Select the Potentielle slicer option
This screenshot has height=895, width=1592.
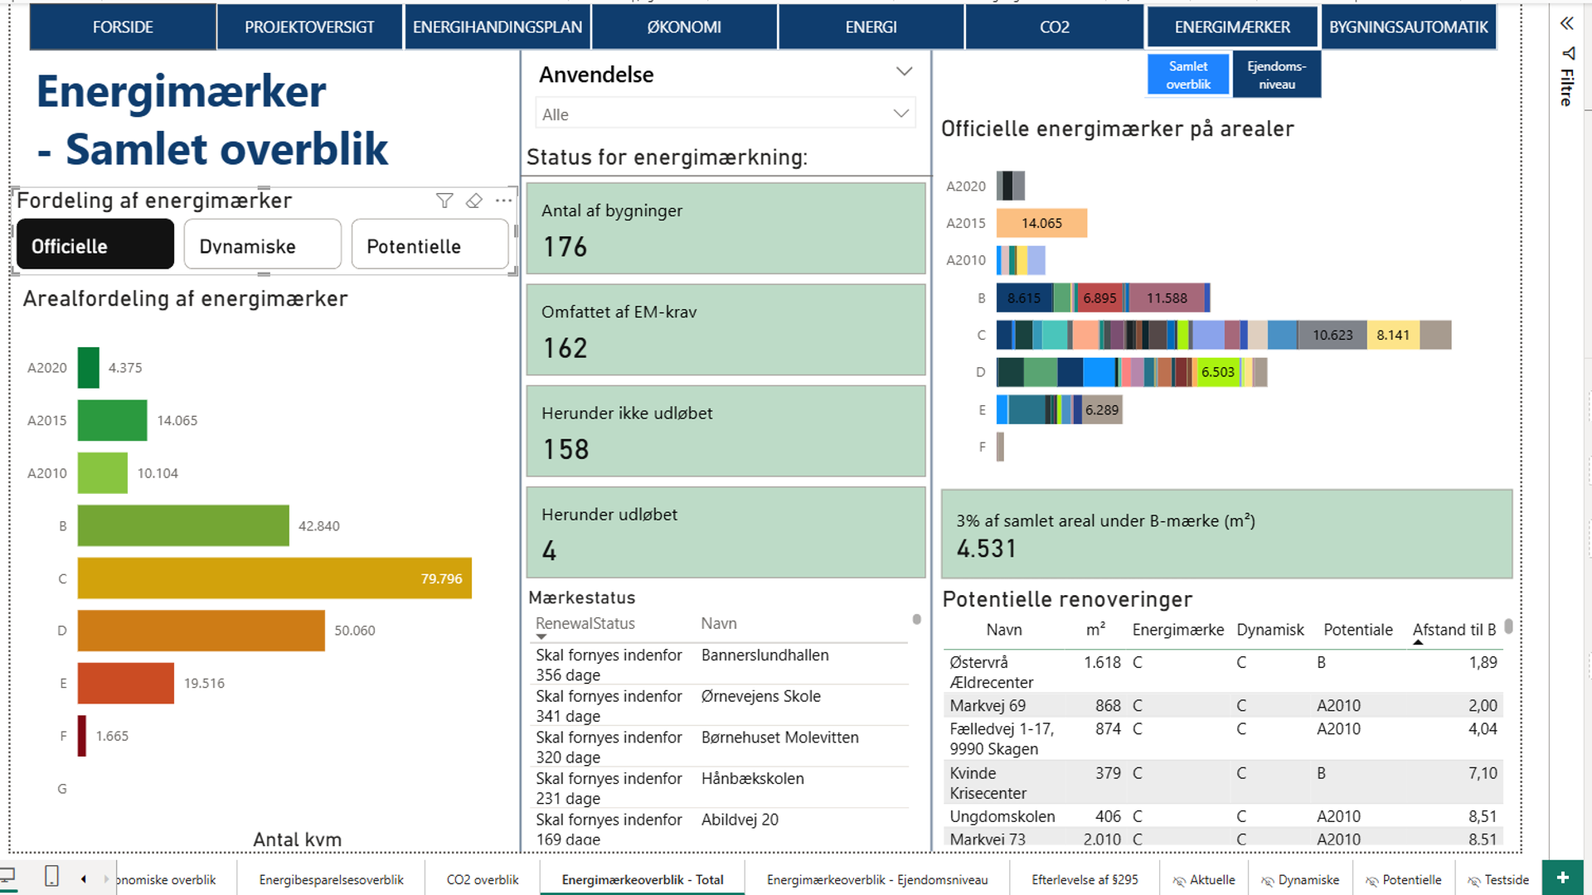click(429, 245)
